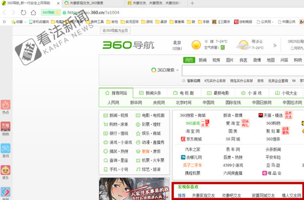The width and height of the screenshot is (304, 200).
Task: Open the 小说大全 tab
Action: point(286,93)
